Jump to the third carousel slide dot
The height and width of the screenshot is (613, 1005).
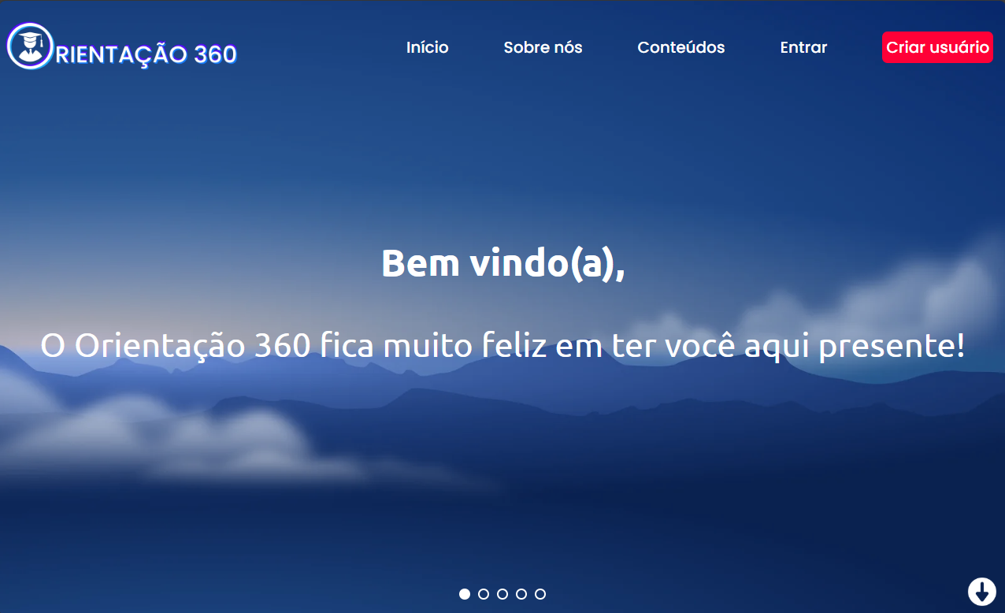point(502,594)
